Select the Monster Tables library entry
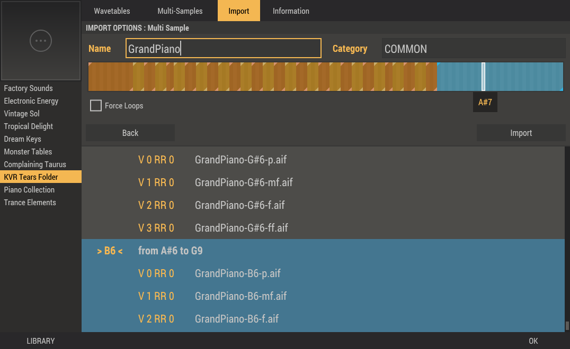This screenshot has width=570, height=349. (28, 152)
